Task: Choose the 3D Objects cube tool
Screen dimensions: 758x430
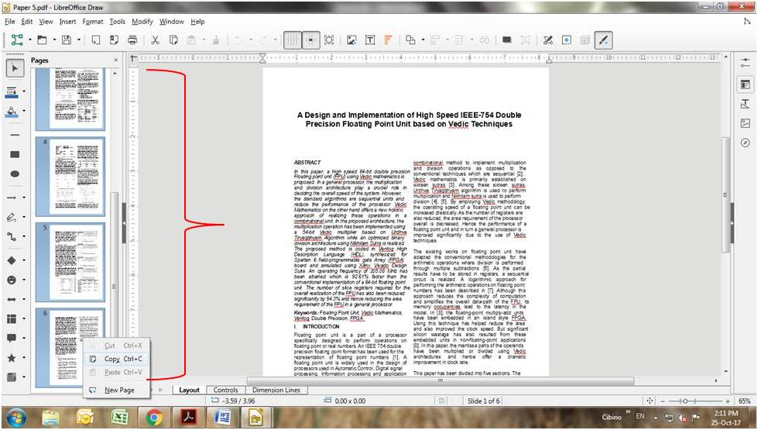Action: tap(12, 377)
